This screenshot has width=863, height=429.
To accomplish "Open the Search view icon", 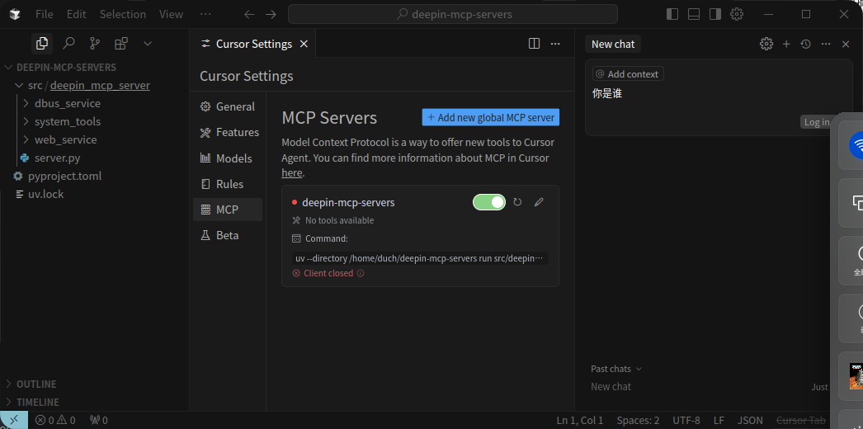I will click(x=68, y=44).
